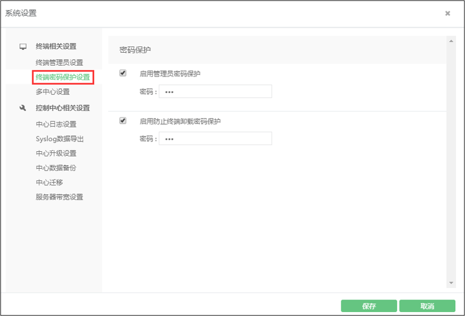Image resolution: width=465 pixels, height=316 pixels.
Task: Click the vertical scrollbar track
Action: [x=451, y=162]
